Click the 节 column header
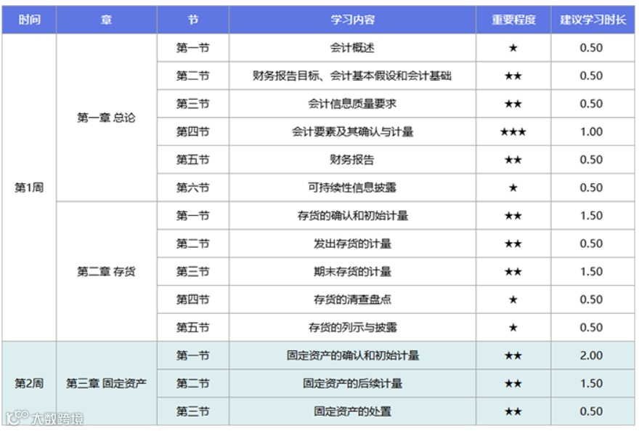This screenshot has width=639, height=431. click(x=192, y=20)
